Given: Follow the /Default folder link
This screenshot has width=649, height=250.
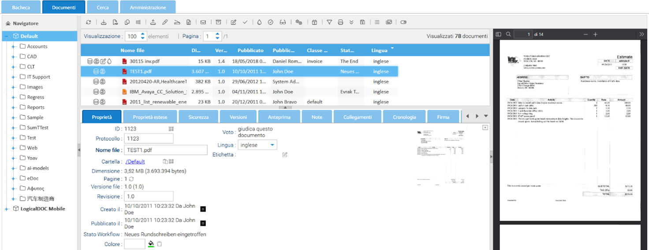Looking at the screenshot, I should [135, 162].
